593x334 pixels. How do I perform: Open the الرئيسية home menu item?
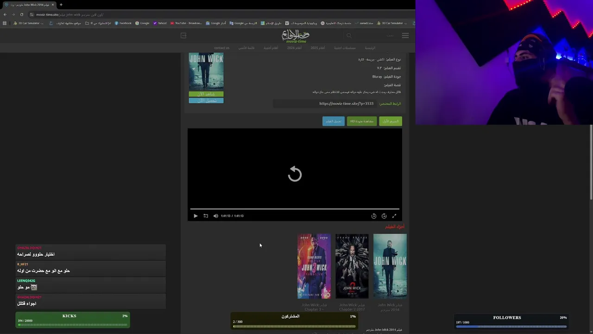(x=370, y=48)
